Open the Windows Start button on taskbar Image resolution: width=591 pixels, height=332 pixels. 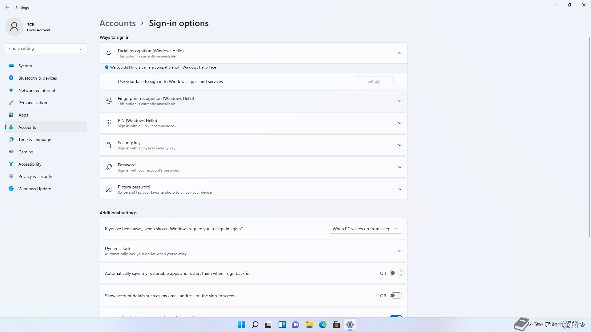pos(242,325)
